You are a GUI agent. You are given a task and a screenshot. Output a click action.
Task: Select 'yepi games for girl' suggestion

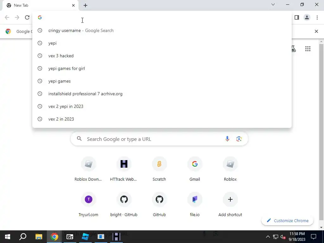pyautogui.click(x=162, y=68)
